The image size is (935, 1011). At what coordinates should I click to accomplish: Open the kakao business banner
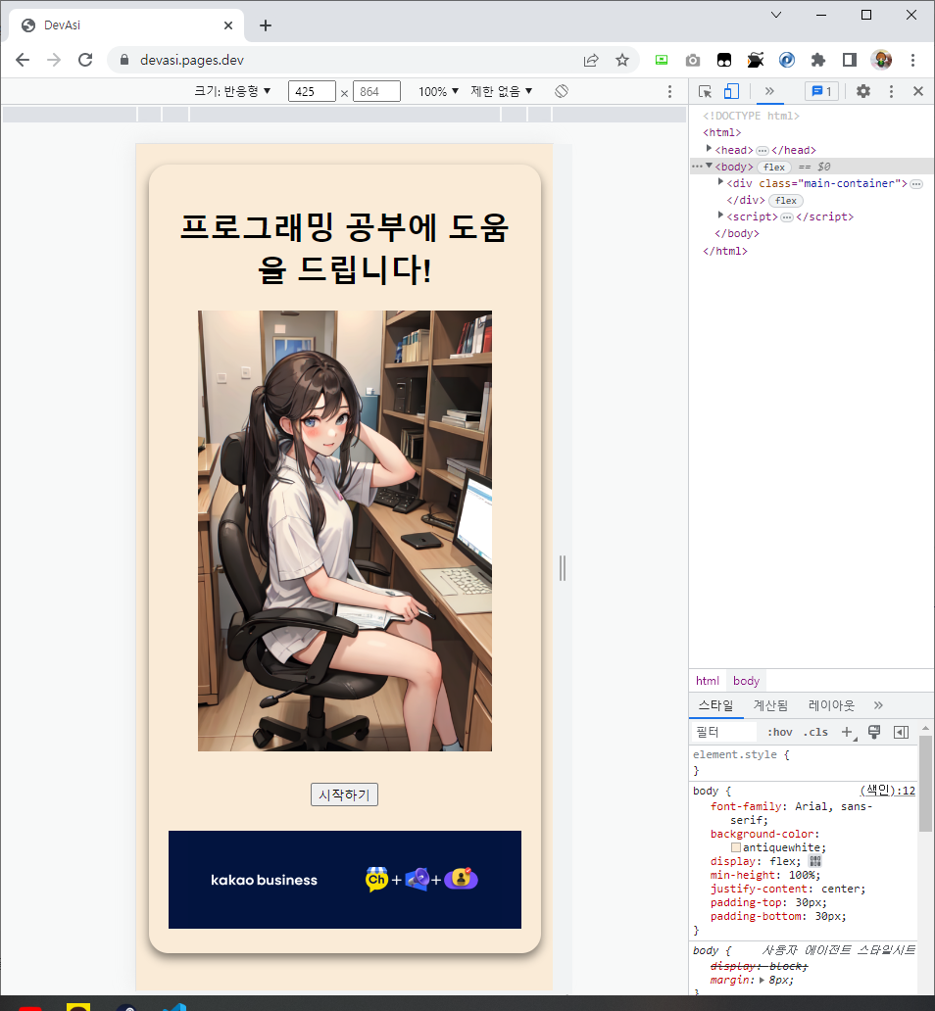[345, 880]
